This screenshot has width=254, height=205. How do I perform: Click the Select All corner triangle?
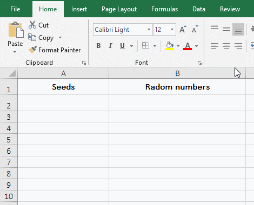12,73
